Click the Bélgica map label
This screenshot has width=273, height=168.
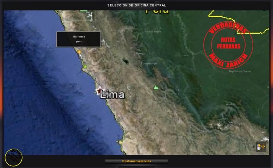138,54
